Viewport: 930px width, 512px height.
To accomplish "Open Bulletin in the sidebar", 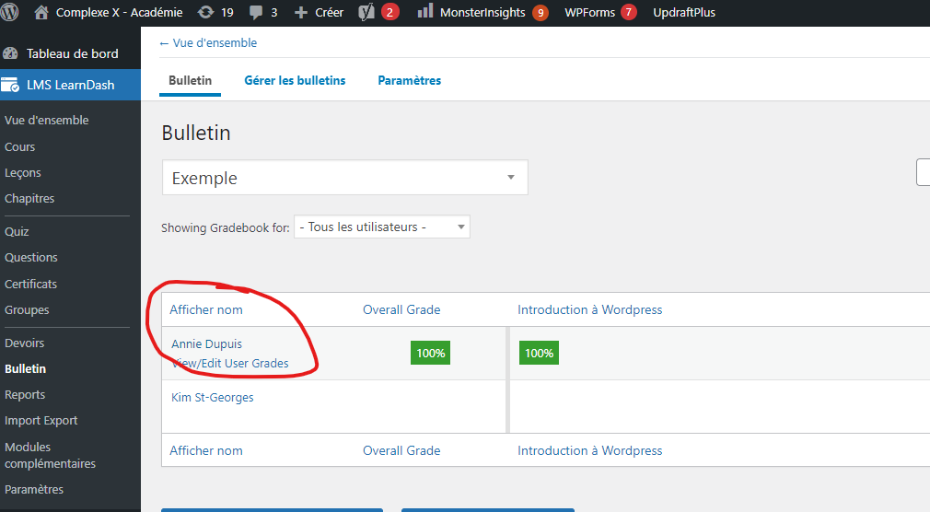I will click(26, 368).
